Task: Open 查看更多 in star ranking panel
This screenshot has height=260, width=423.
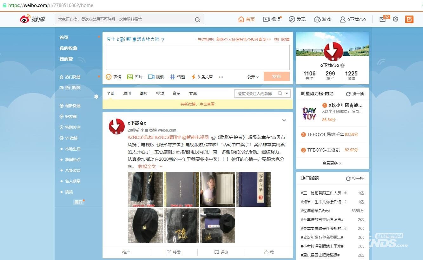Action: click(x=332, y=163)
